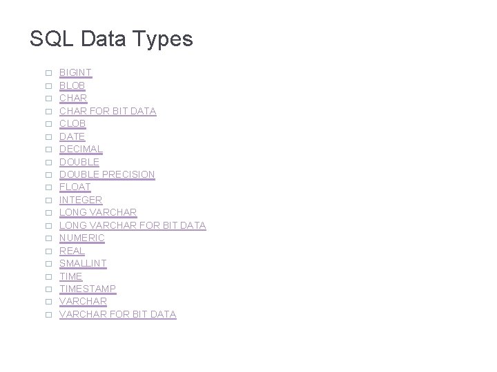Open the TIMESTAMP link
The width and height of the screenshot is (497, 372).
pos(88,289)
